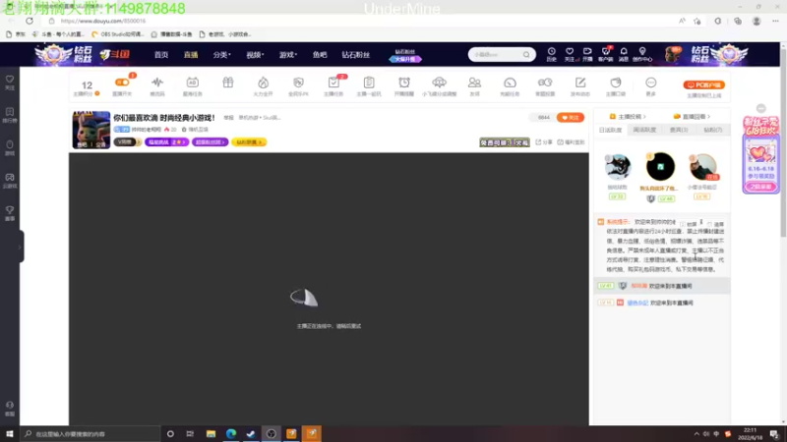
Task: Open the two-people friends icon in toolbar
Action: pos(474,83)
